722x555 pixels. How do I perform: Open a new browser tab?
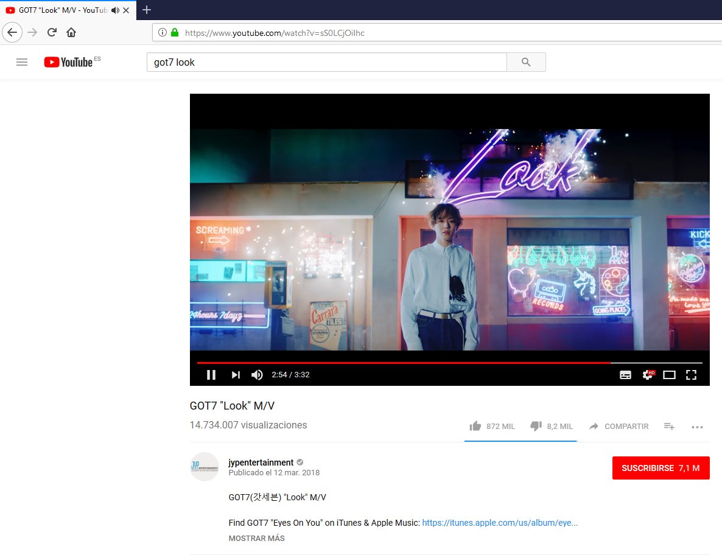147,10
